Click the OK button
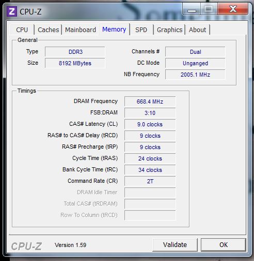 coord(224,245)
